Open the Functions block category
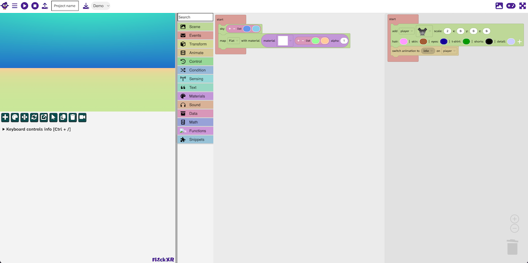Viewport: 528px width, 263px height. coord(195,130)
